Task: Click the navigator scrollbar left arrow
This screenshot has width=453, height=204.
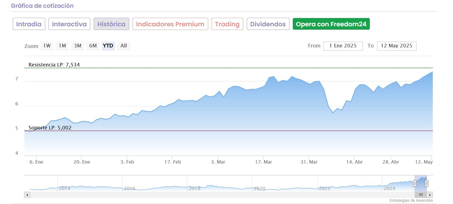Action: point(27,195)
